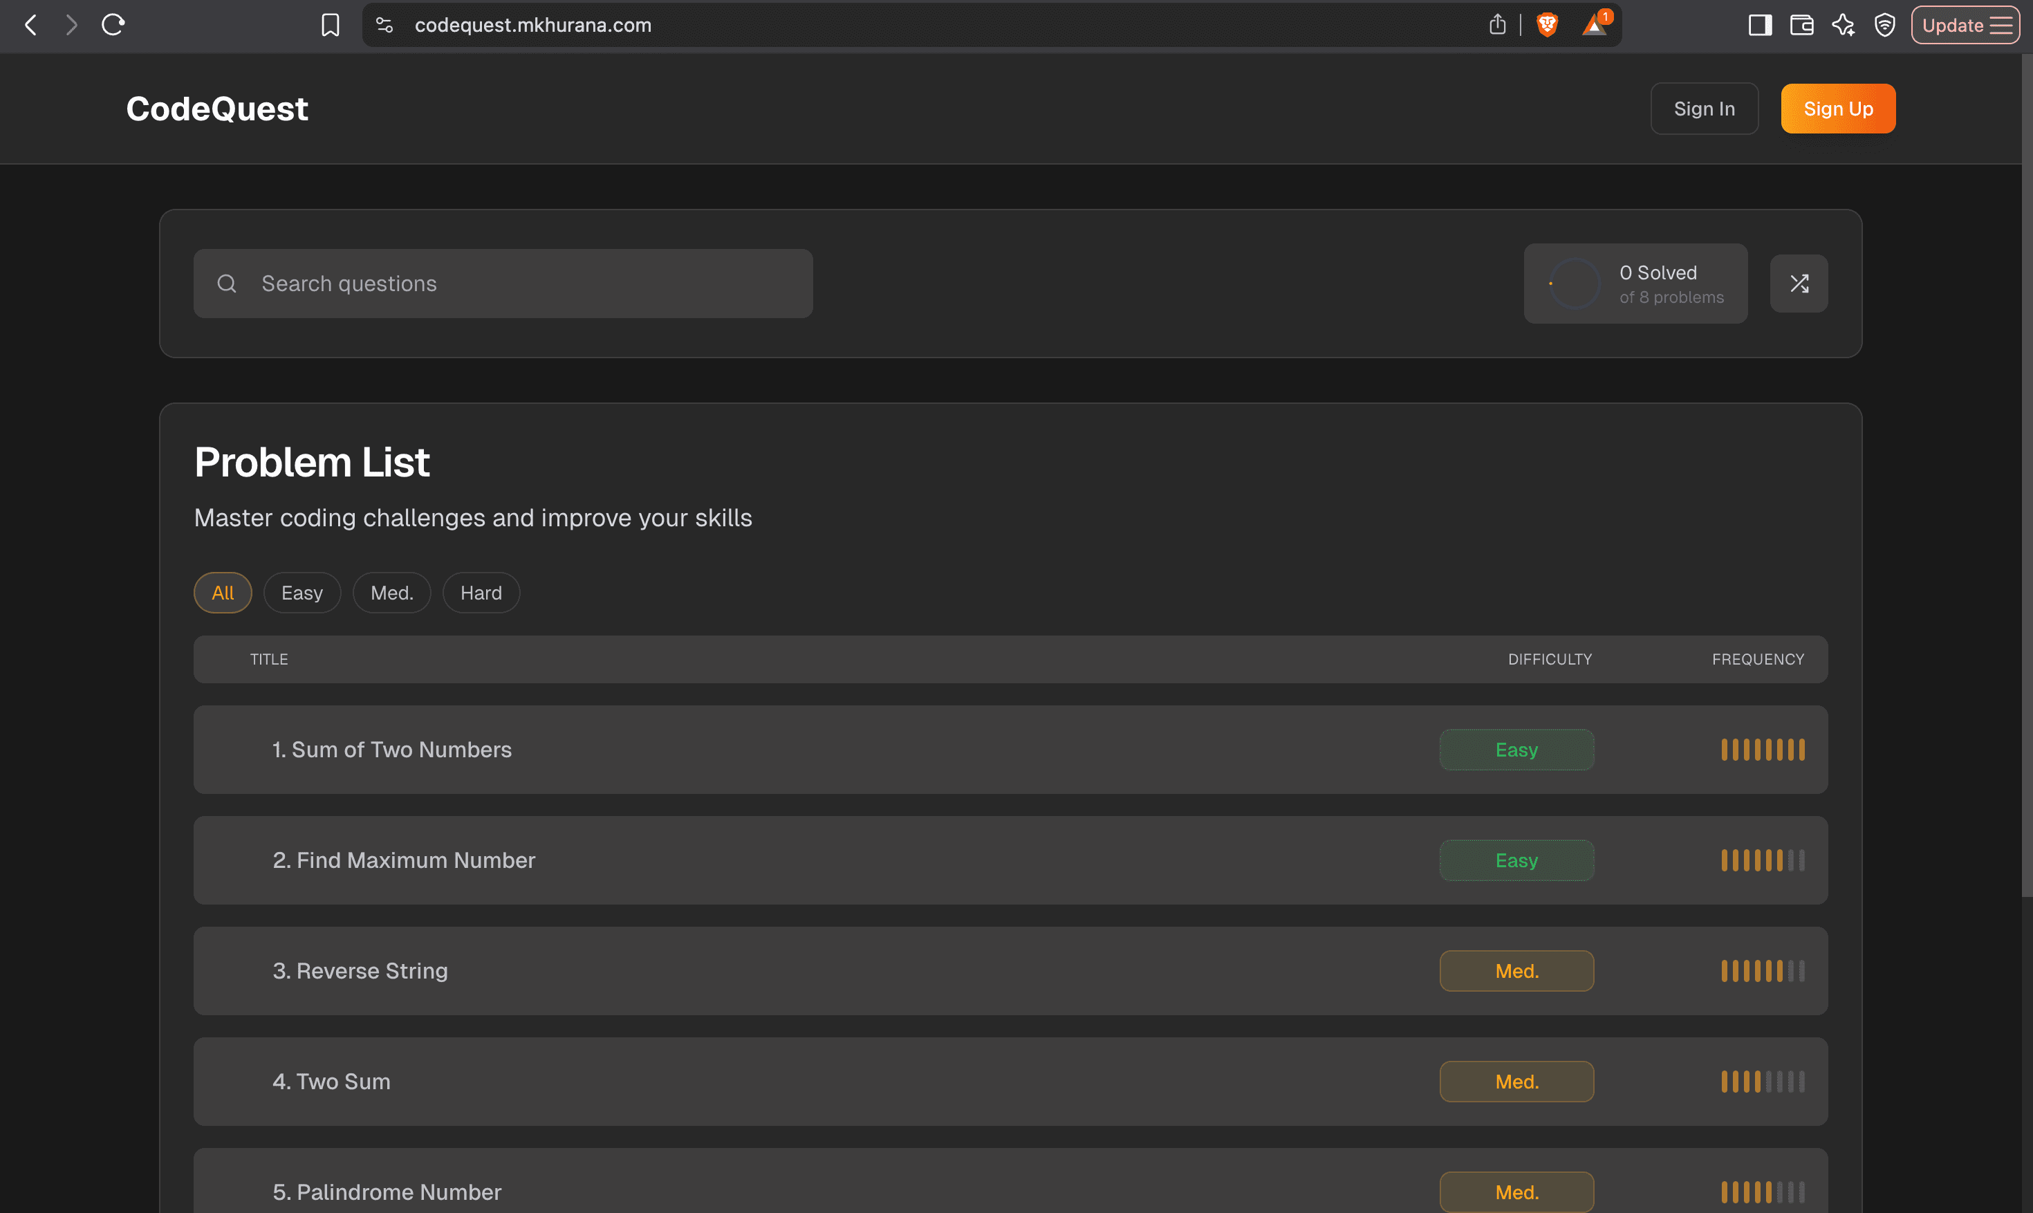Pick a random problem with shuffle icon
2033x1213 pixels.
(1799, 284)
